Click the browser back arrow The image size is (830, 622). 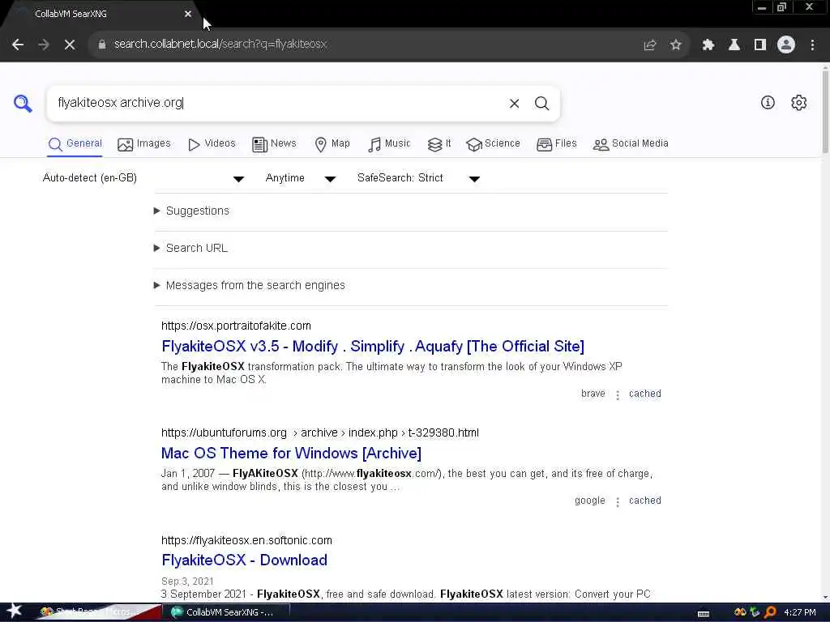click(18, 45)
